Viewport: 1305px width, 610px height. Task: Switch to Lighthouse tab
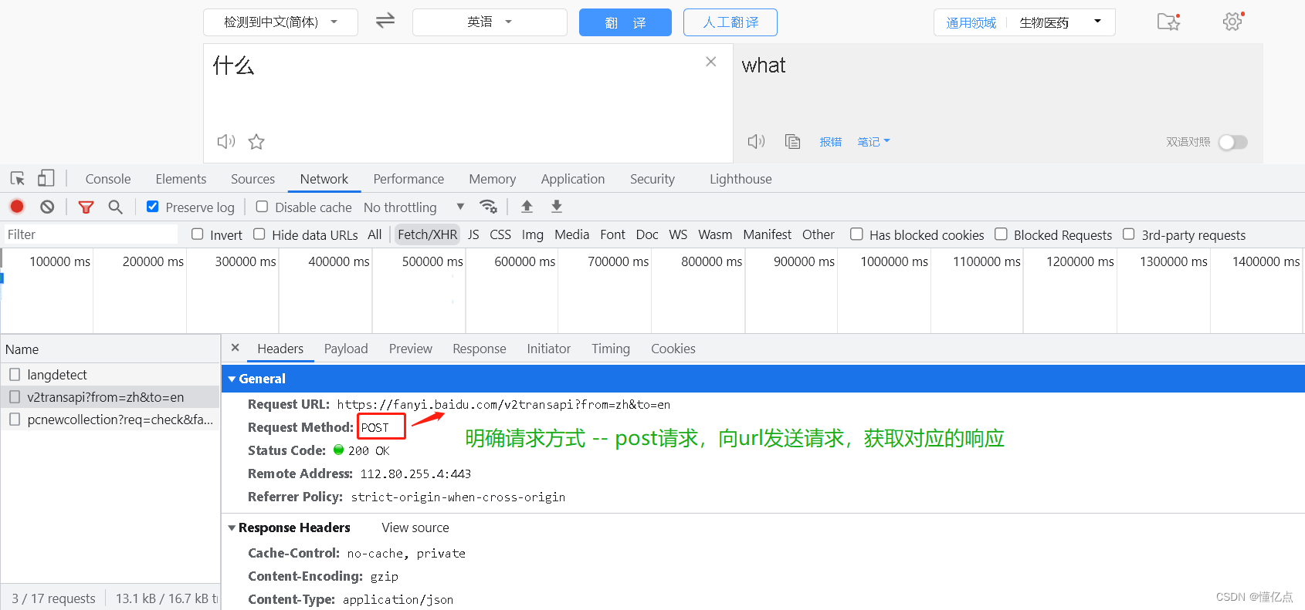[741, 179]
